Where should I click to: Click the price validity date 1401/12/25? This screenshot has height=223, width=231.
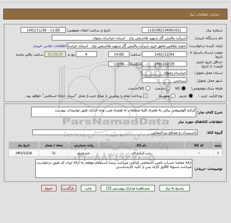coord(164,64)
